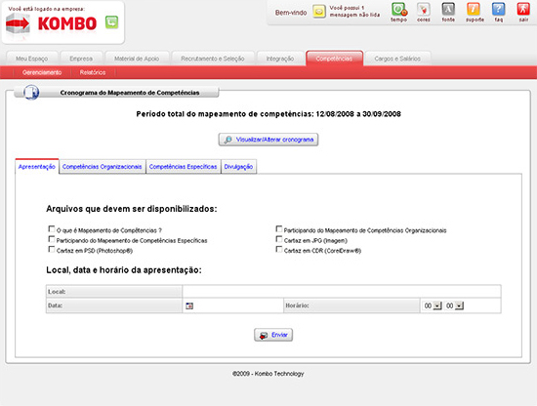Open the Divulgação tab

pos(238,167)
